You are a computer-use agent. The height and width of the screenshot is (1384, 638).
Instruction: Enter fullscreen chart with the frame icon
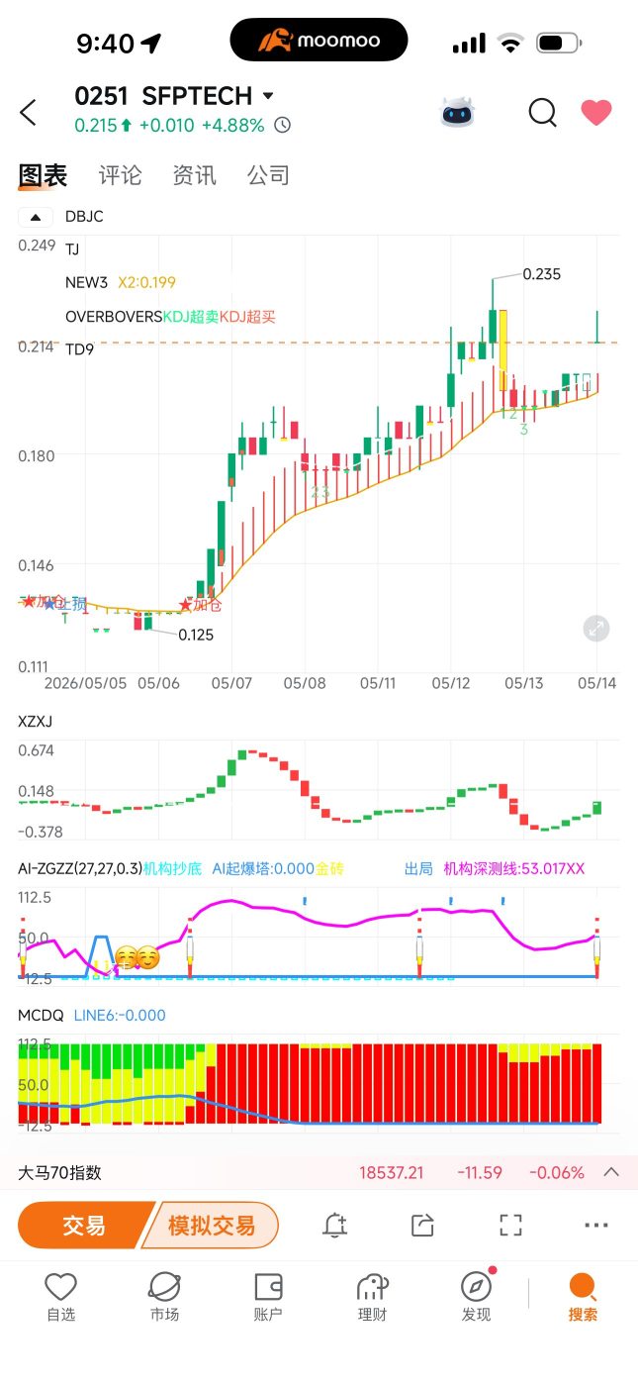pyautogui.click(x=510, y=1225)
